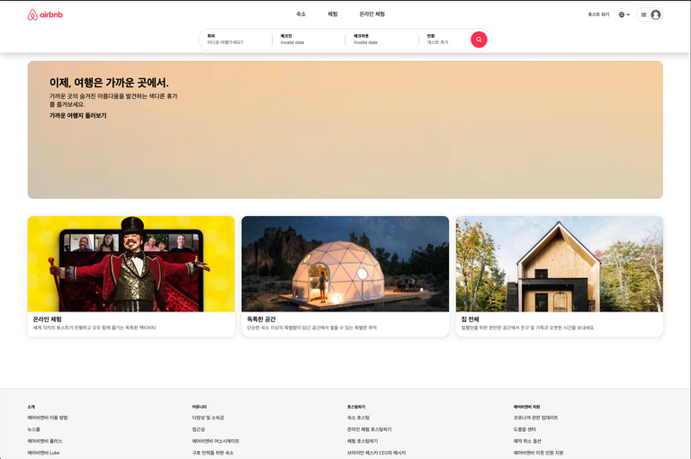Click the 다양성 및 소속감 footer link
The height and width of the screenshot is (459, 691).
(x=208, y=418)
